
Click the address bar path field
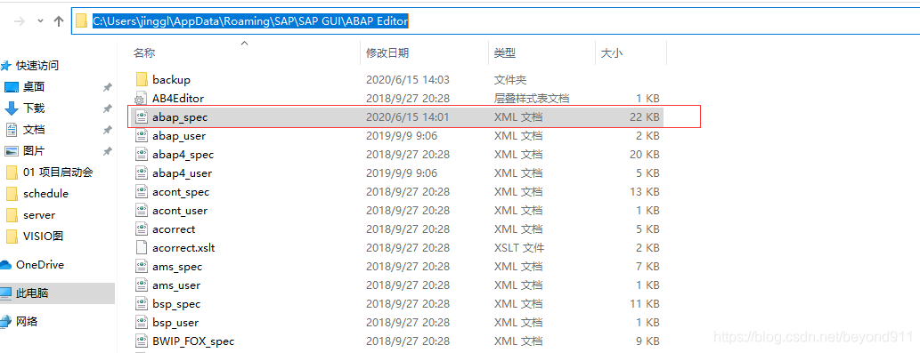pos(495,21)
